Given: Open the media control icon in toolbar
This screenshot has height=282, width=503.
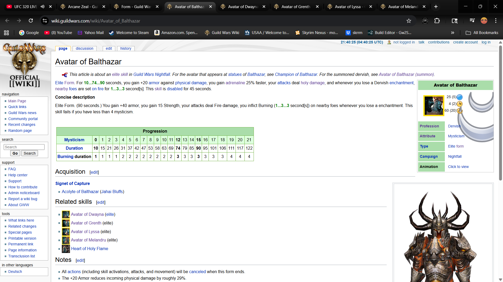Looking at the screenshot, I should tap(472, 21).
